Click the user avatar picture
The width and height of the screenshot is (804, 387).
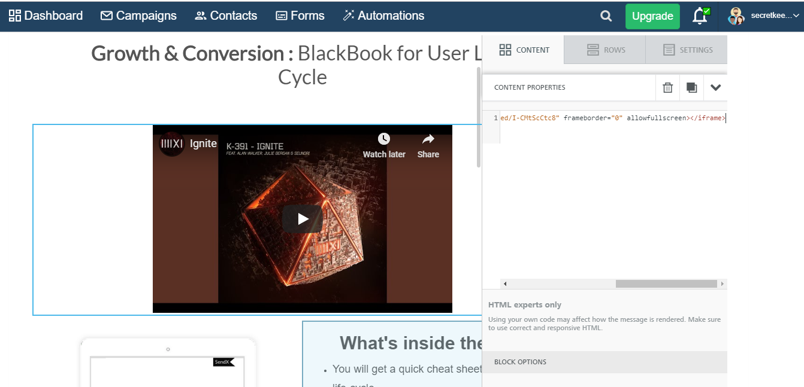pos(736,16)
